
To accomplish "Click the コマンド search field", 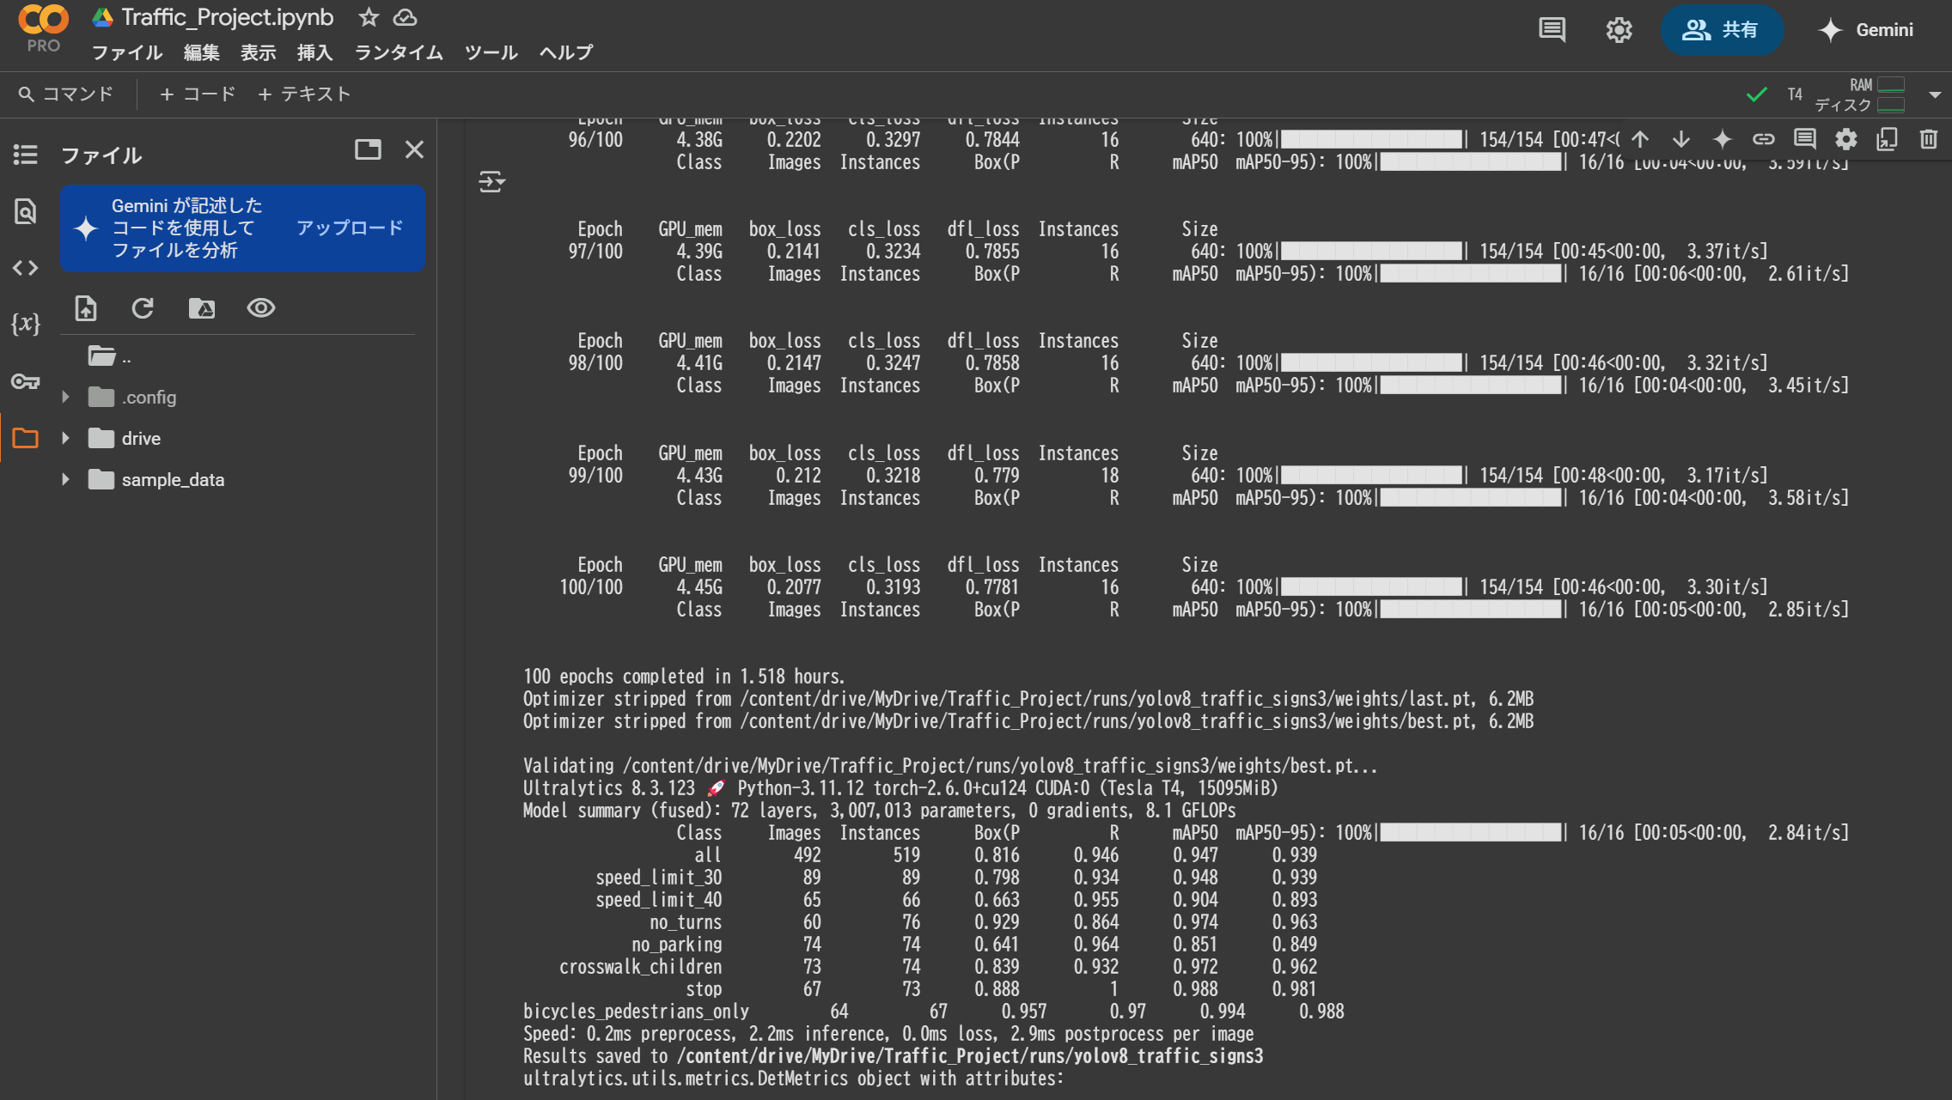I will [x=67, y=94].
